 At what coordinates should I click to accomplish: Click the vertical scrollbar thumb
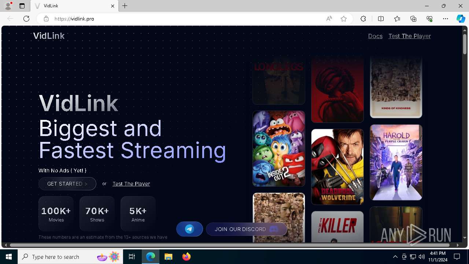[x=465, y=44]
